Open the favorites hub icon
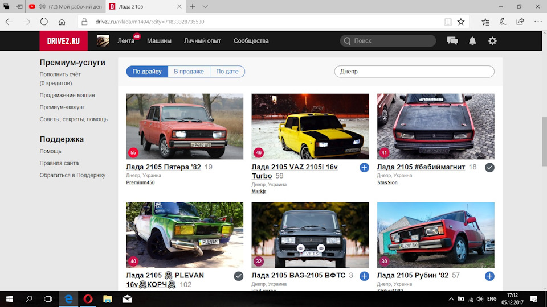The height and width of the screenshot is (307, 547). (x=485, y=22)
